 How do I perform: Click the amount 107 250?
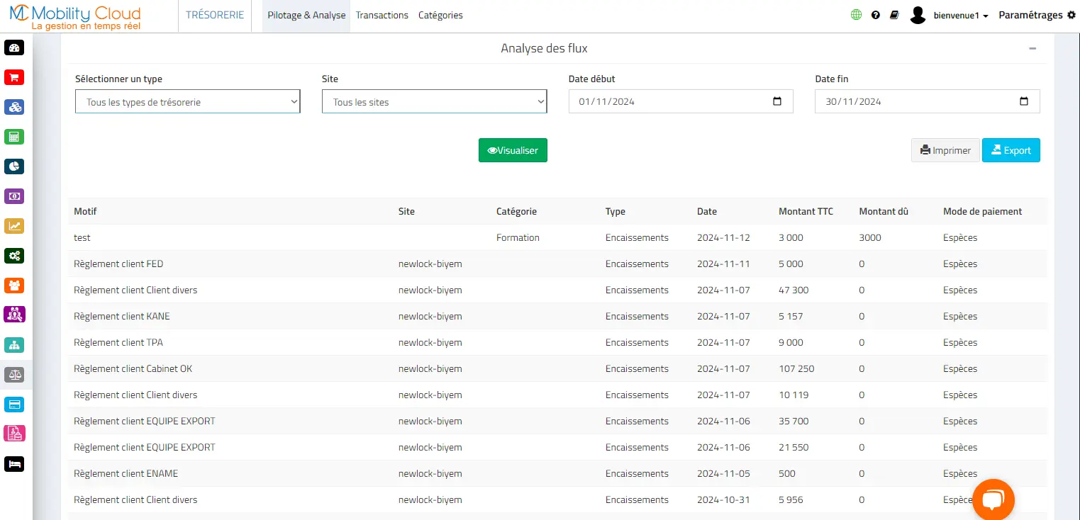point(796,368)
